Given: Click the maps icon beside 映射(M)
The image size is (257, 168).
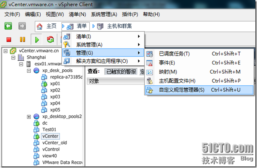Looking at the screenshot, I should tap(149, 72).
